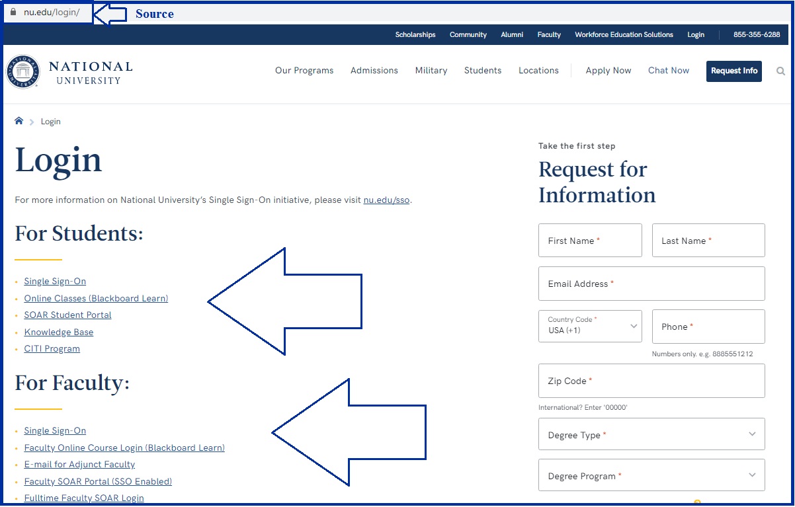Start a chat with Chat Now
The height and width of the screenshot is (507, 795).
pos(669,71)
